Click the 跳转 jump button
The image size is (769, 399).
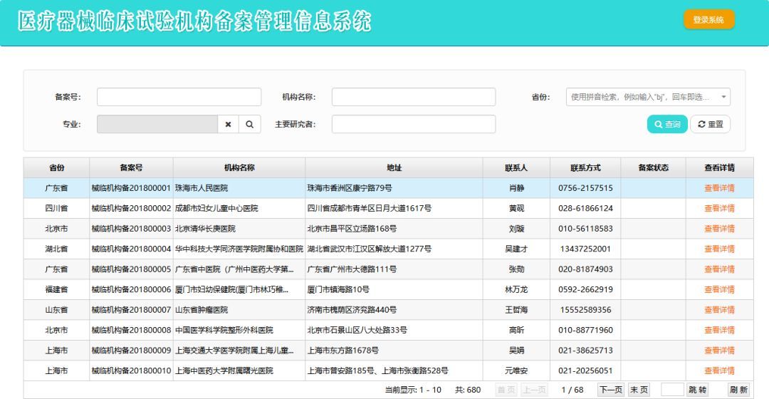[x=698, y=390]
